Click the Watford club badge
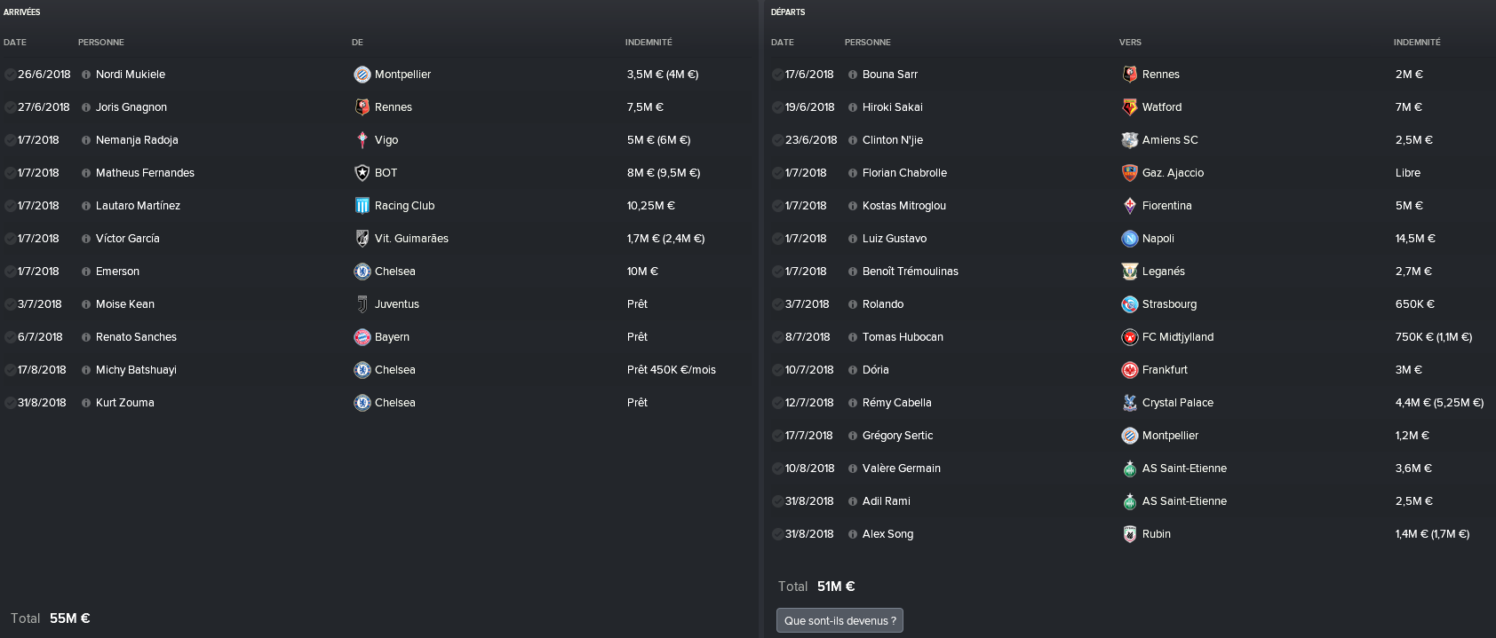 [x=1129, y=107]
